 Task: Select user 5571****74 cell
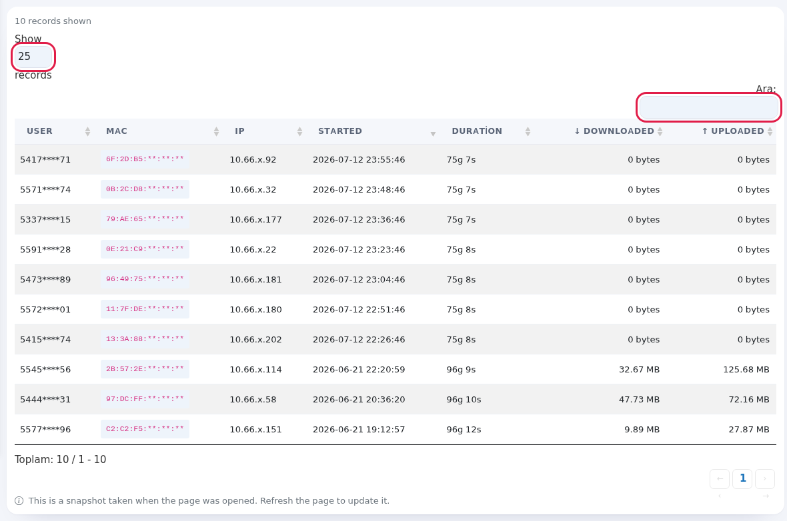[x=45, y=190]
